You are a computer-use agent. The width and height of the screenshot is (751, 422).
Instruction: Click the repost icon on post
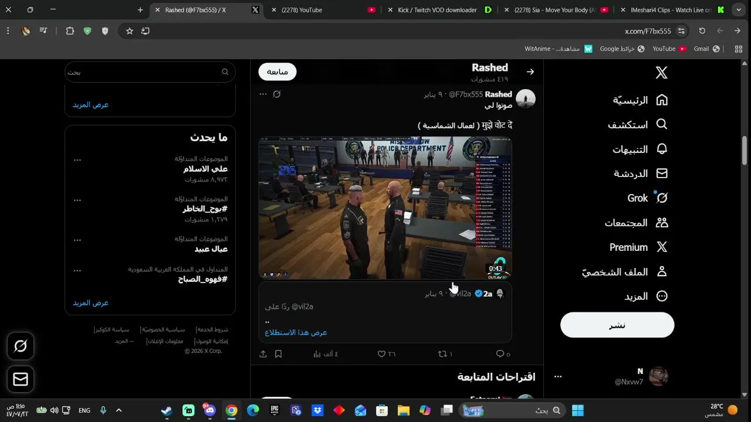pyautogui.click(x=442, y=354)
